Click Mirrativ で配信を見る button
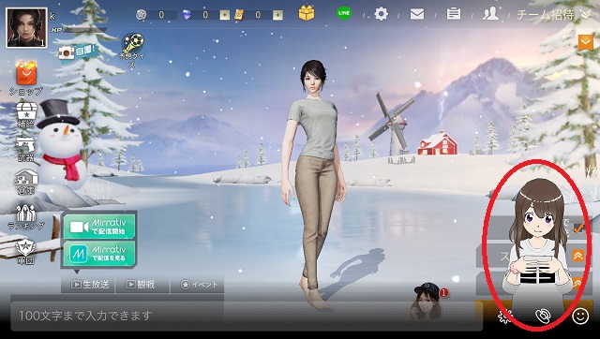This screenshot has width=600, height=339. (99, 253)
